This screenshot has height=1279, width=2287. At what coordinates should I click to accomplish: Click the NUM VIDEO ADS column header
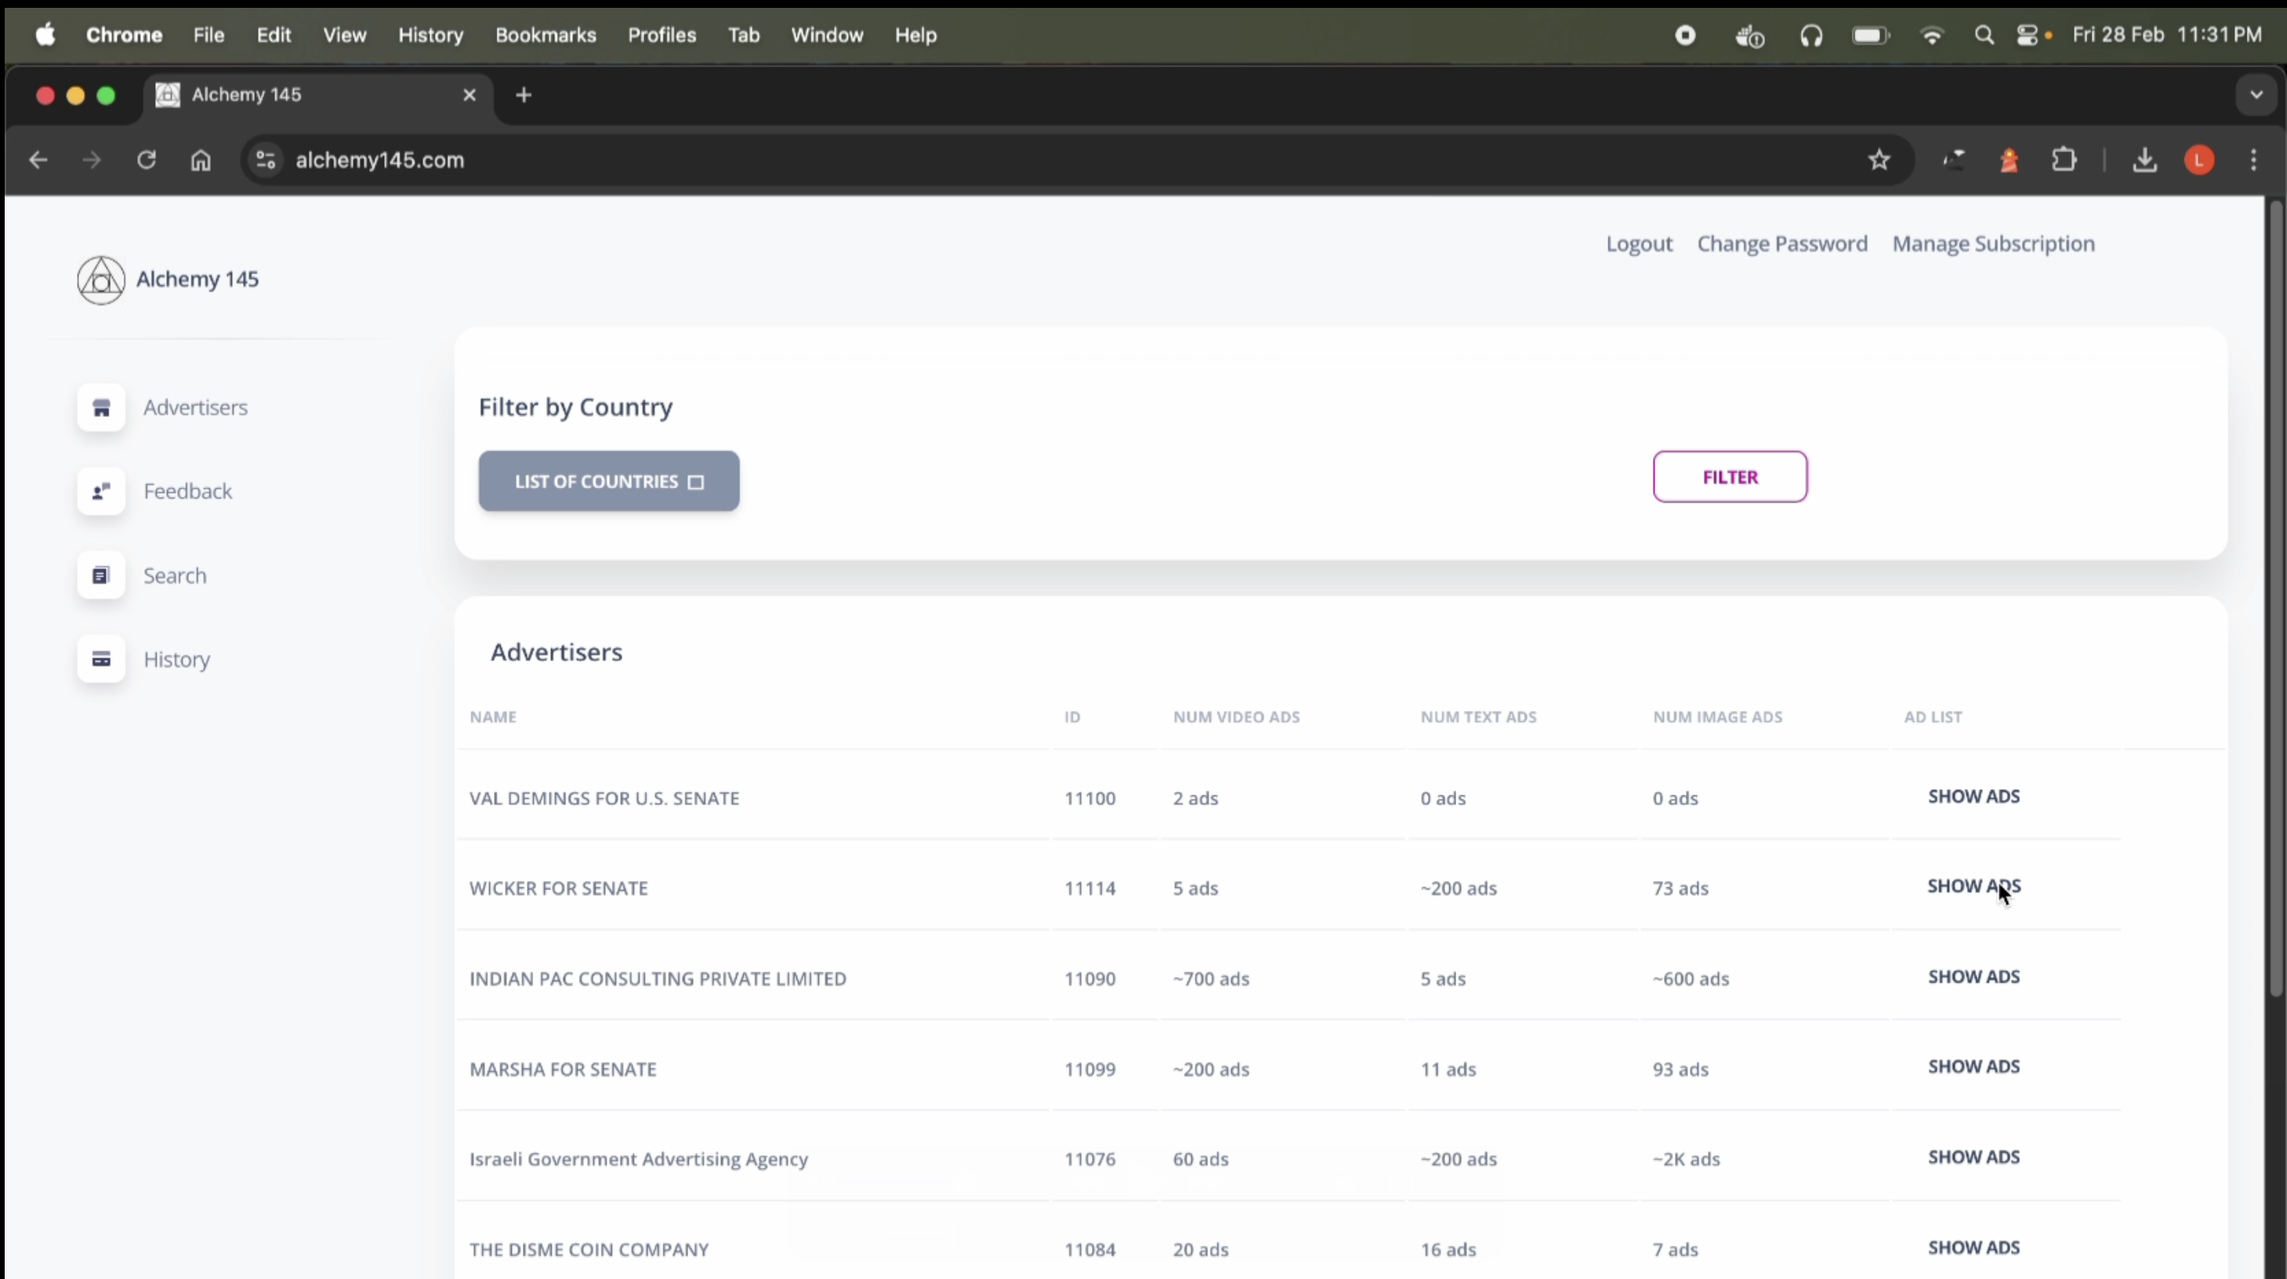[x=1236, y=717]
